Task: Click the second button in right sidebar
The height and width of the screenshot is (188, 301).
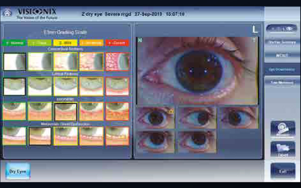Action: pos(282,43)
